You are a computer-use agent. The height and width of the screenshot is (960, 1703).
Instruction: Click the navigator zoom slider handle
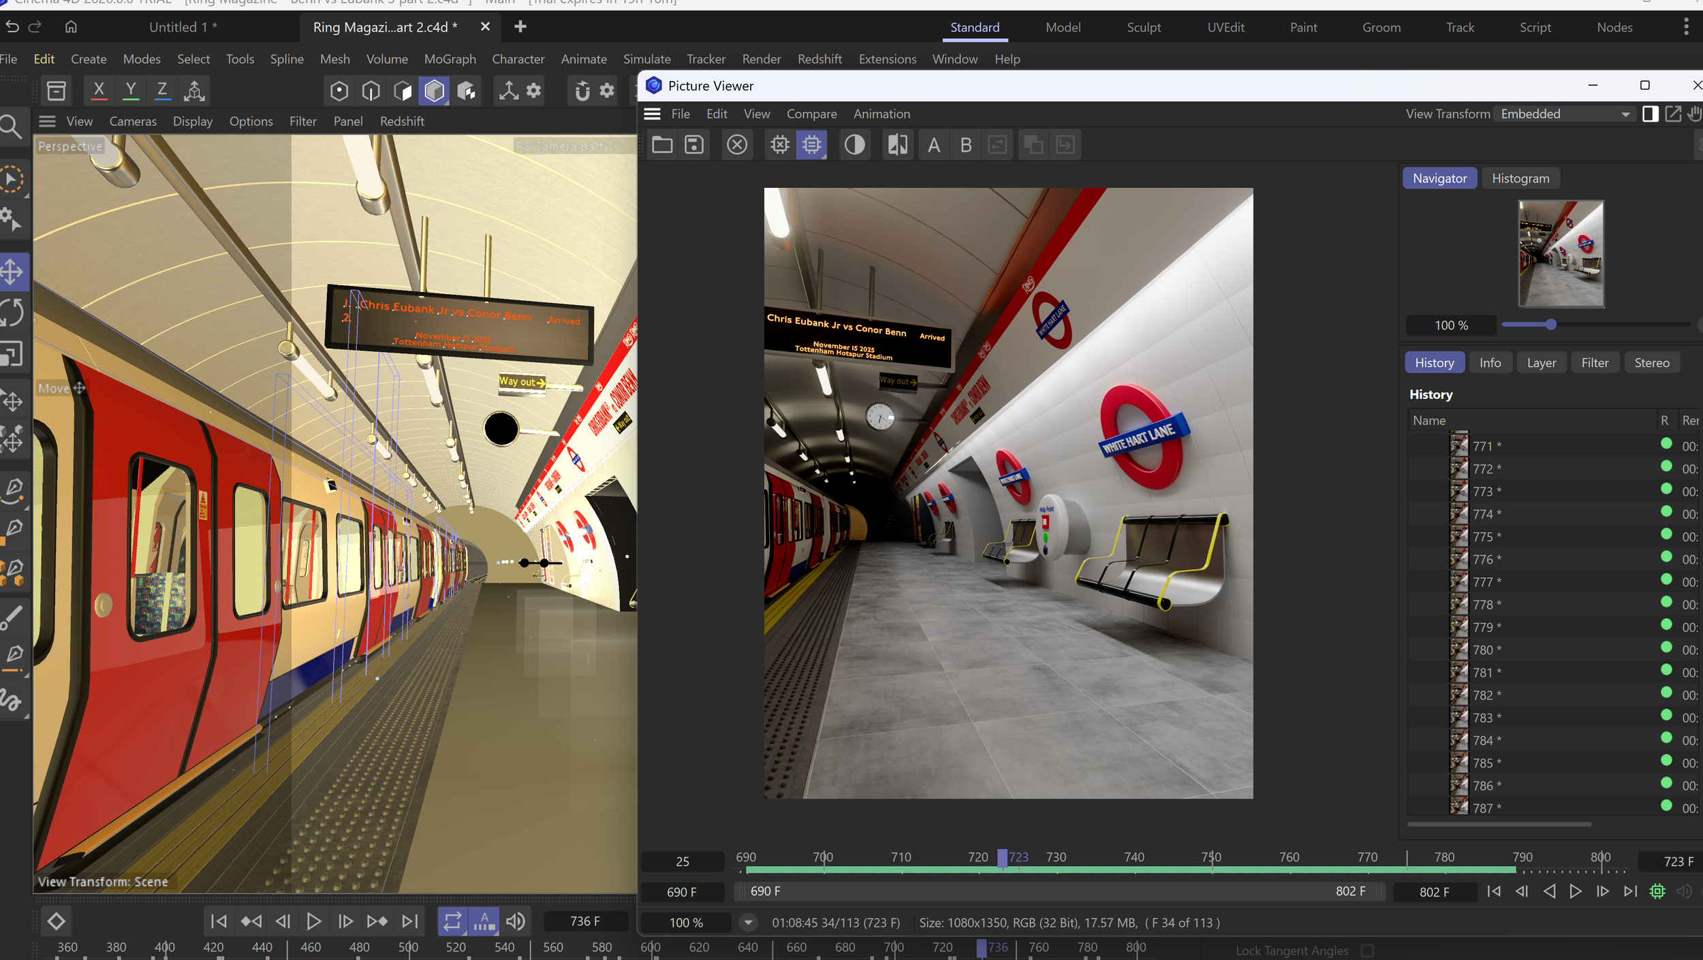pyautogui.click(x=1551, y=325)
